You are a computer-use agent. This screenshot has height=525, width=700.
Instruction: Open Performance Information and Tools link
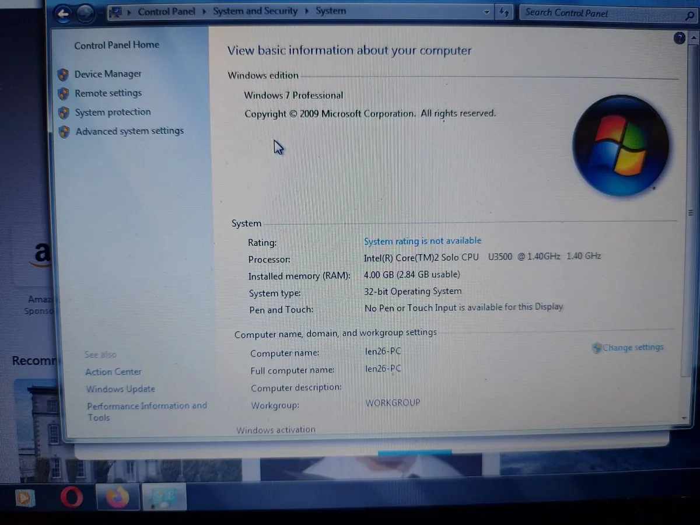(146, 411)
